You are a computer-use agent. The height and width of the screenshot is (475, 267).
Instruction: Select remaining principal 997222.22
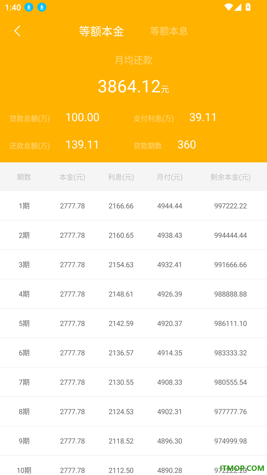[231, 206]
